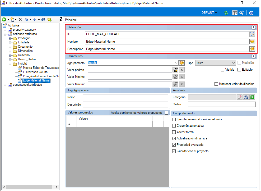This screenshot has width=261, height=191.
Task: Check the Visible checkbox
Action: tap(222, 70)
